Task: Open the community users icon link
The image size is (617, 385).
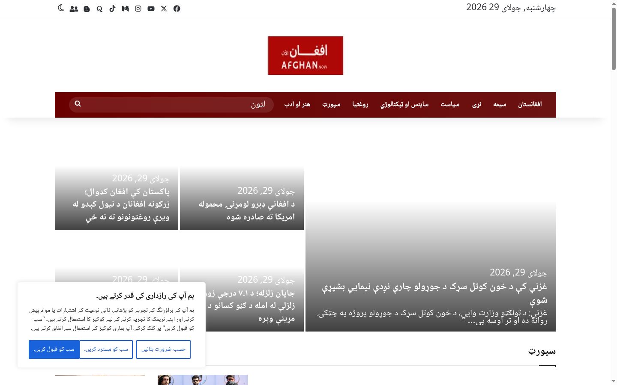Action: click(74, 9)
